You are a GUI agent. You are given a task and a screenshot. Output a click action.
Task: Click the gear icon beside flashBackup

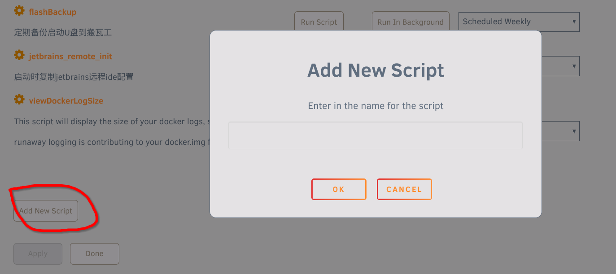(19, 11)
